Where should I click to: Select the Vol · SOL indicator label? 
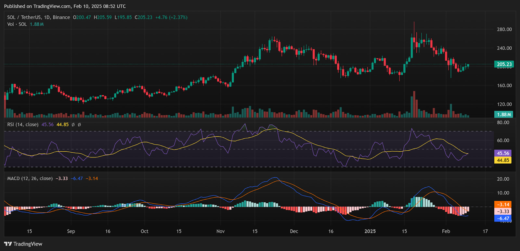pyautogui.click(x=17, y=24)
